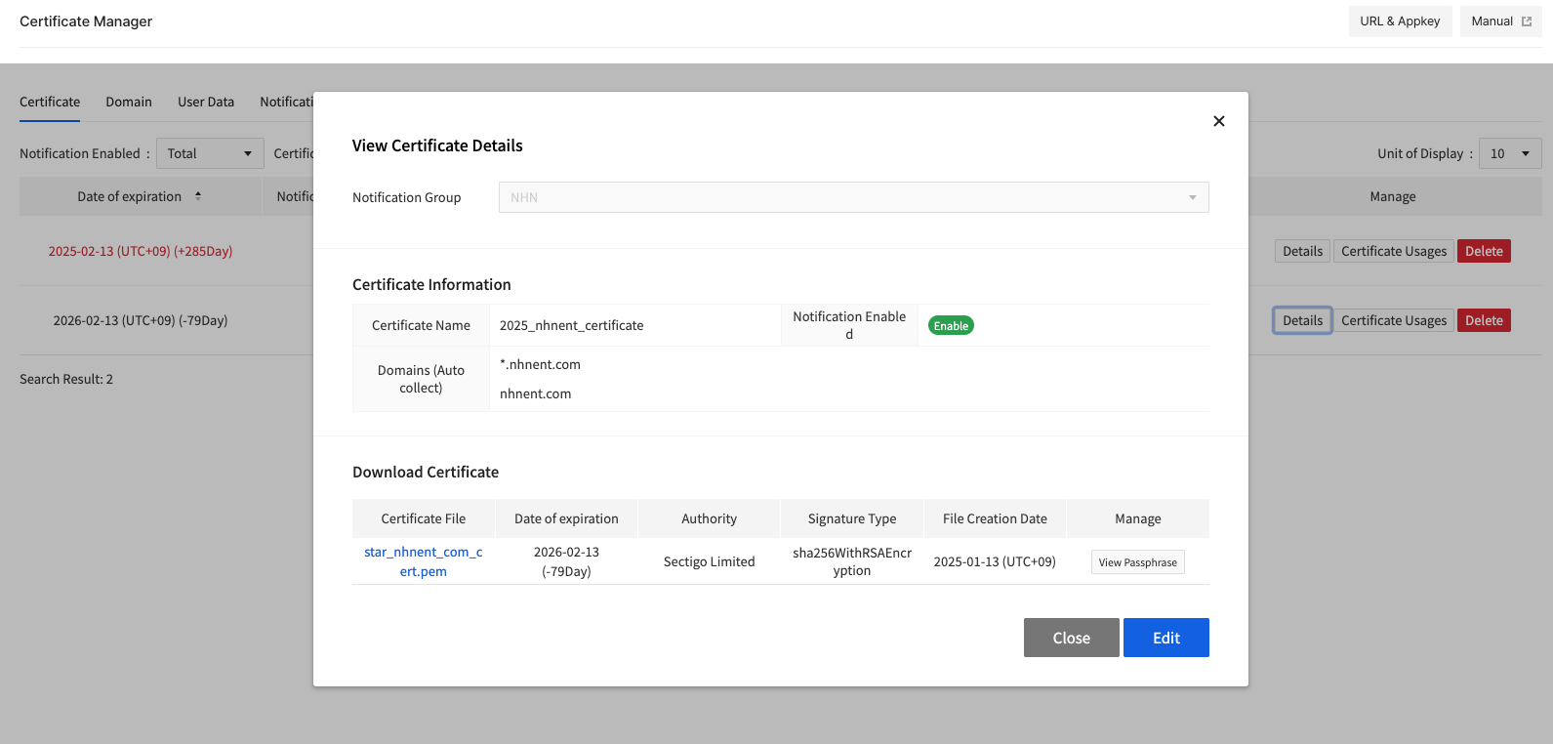Image resolution: width=1553 pixels, height=744 pixels.
Task: Open the Notification tab behind the dialog
Action: coord(286,102)
